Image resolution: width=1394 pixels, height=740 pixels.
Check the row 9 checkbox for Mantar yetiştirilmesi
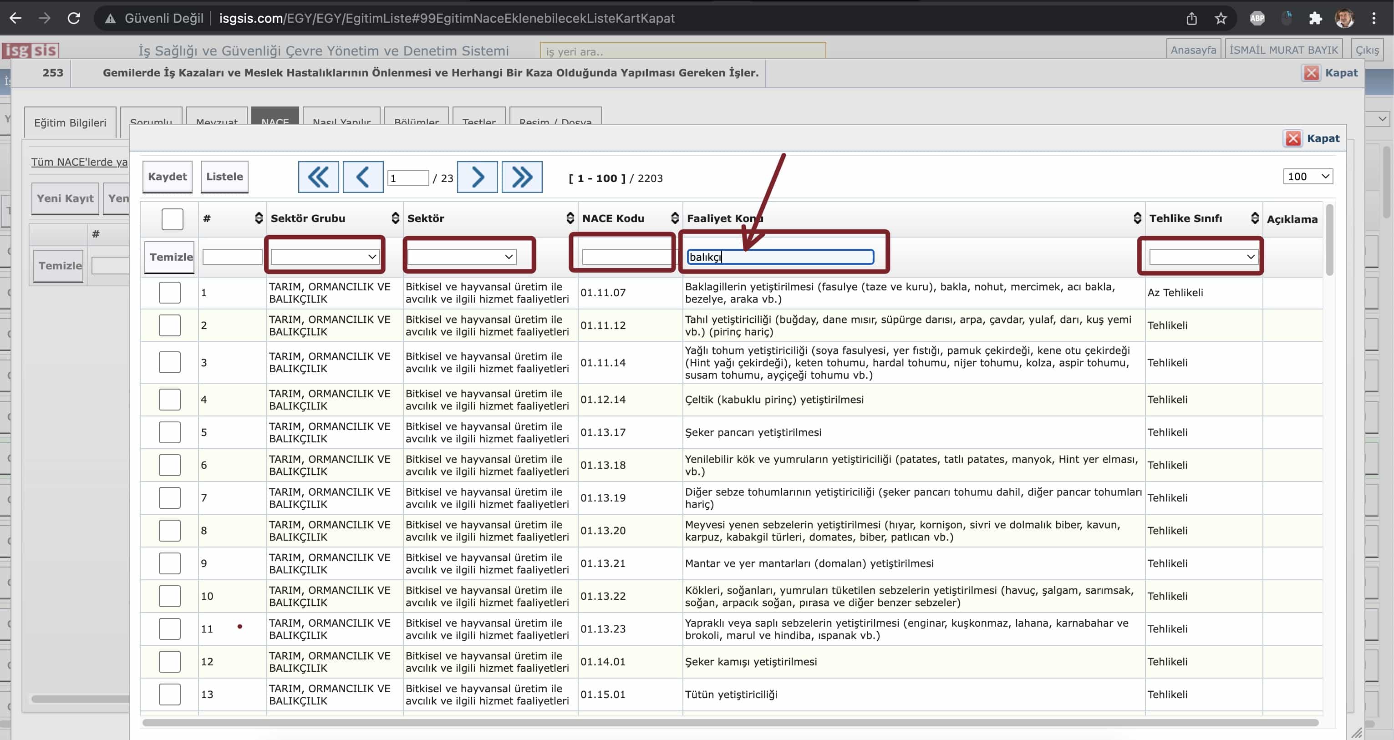[x=169, y=563]
